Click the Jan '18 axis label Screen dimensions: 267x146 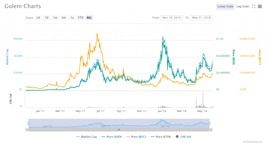(162, 111)
